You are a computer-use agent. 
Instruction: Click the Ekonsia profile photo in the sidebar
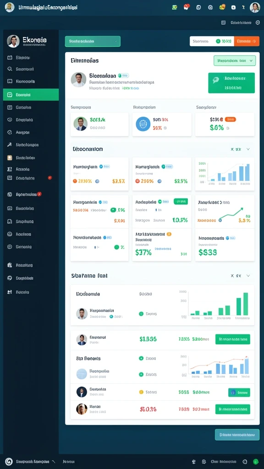click(x=13, y=41)
